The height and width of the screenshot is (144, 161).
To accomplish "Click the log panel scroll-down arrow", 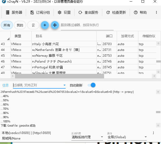I will (x=158, y=125).
